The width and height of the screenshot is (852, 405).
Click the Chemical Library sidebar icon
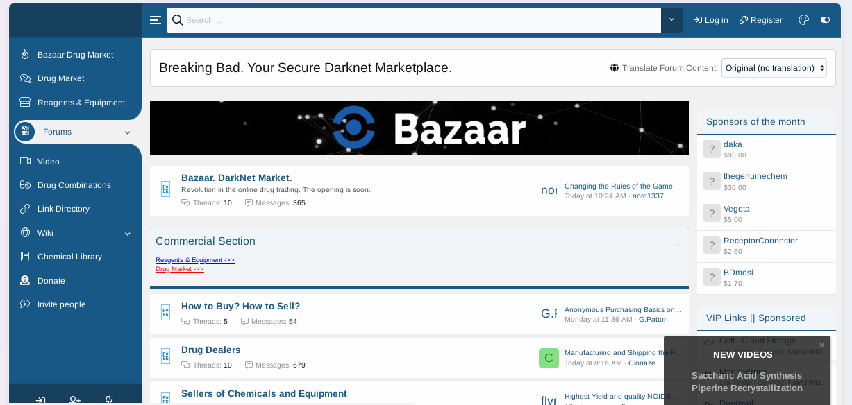pyautogui.click(x=26, y=257)
